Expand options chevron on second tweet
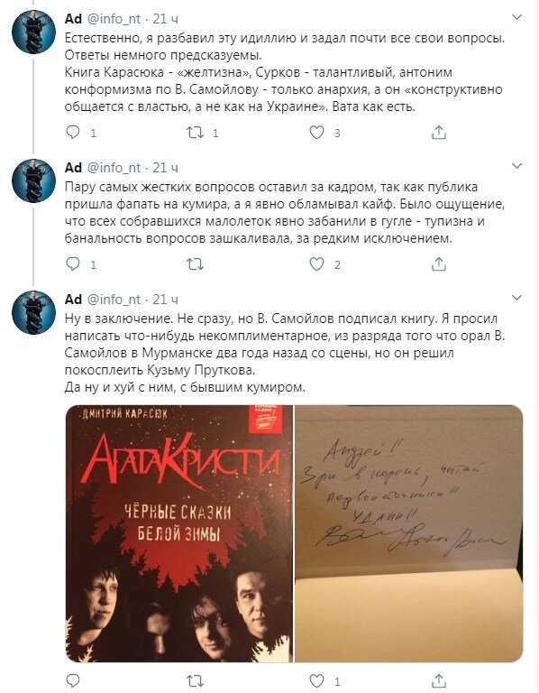The height and width of the screenshot is (693, 539). click(516, 166)
